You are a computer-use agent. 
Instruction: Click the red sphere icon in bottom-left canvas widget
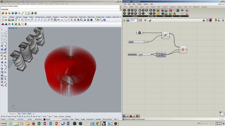[x=130, y=116]
